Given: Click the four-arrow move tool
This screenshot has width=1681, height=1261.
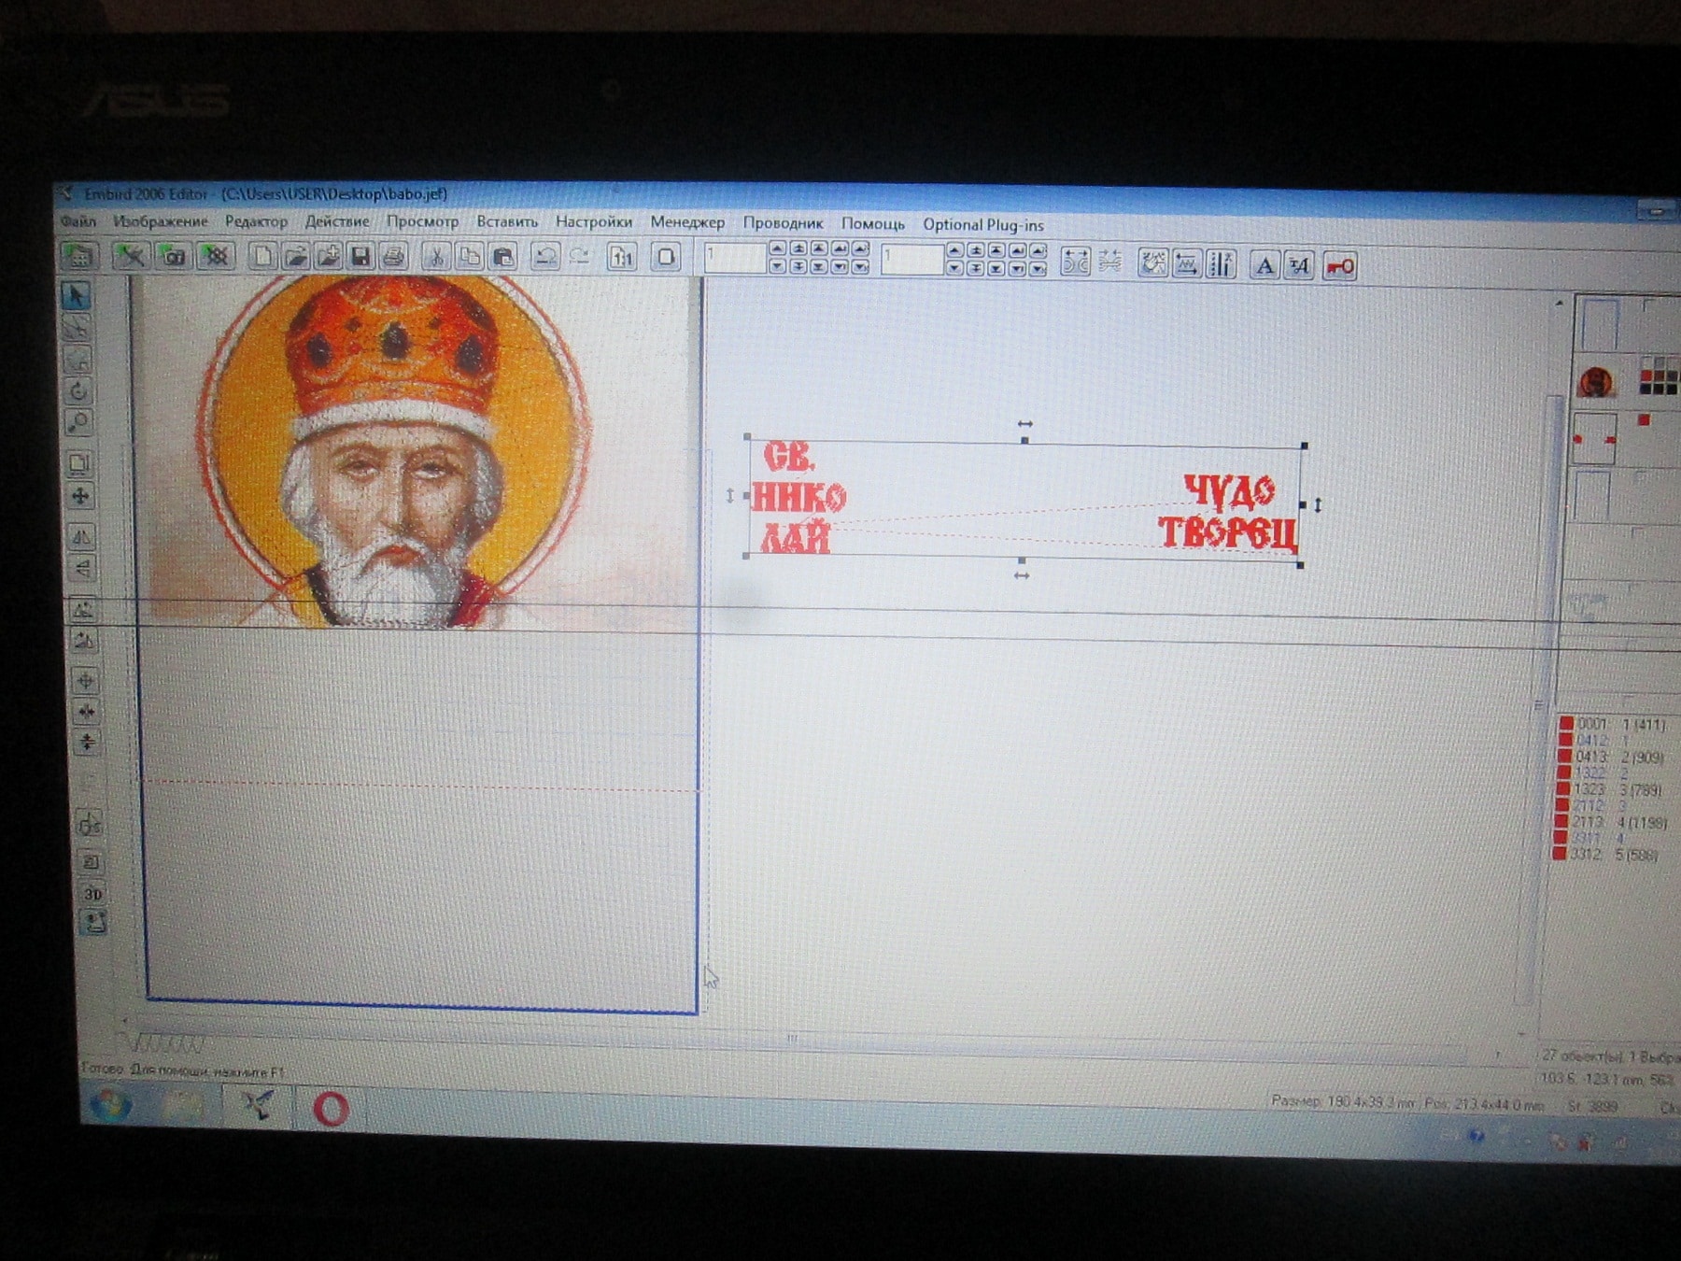Looking at the screenshot, I should point(80,496).
